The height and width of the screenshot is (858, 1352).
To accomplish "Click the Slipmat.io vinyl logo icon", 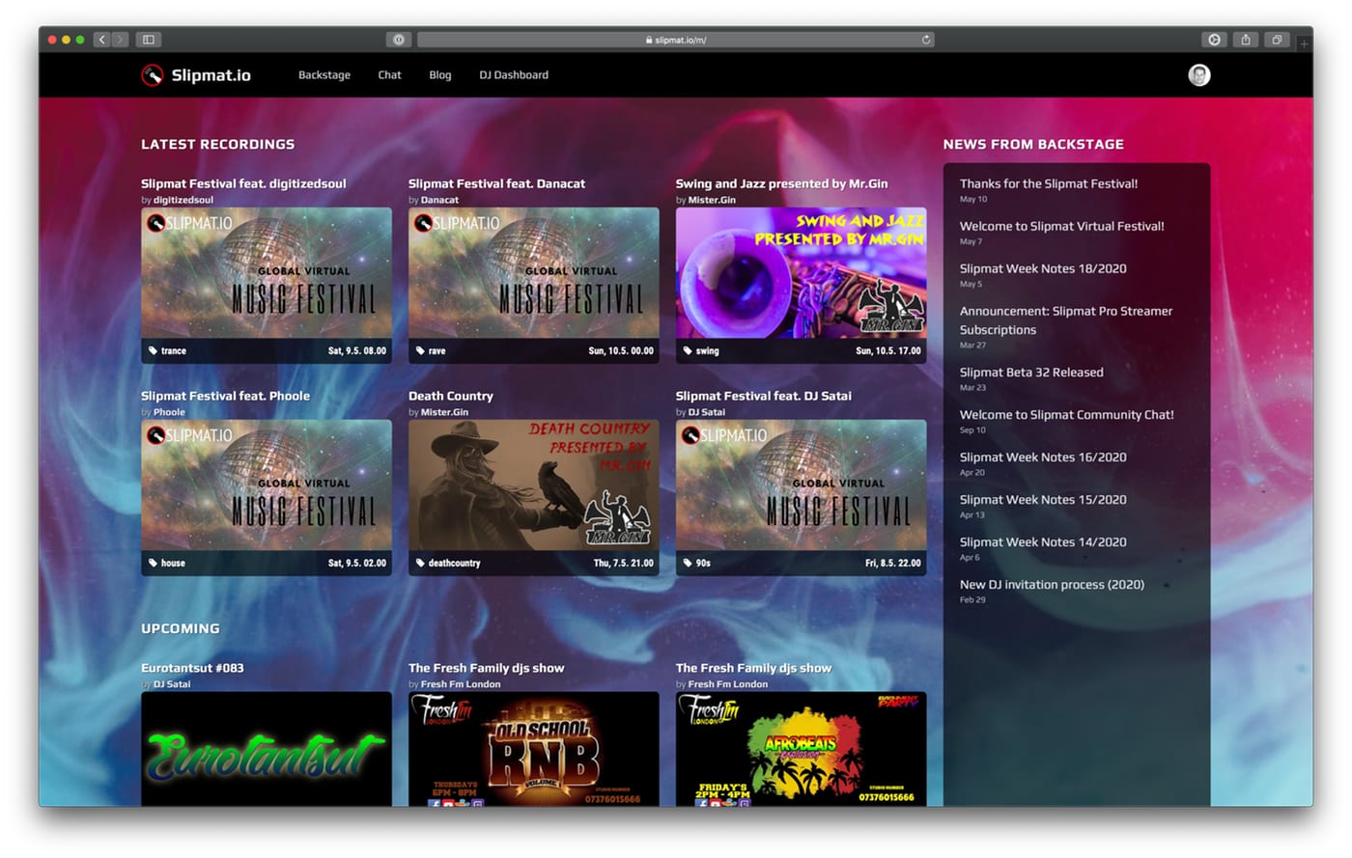I will (152, 75).
